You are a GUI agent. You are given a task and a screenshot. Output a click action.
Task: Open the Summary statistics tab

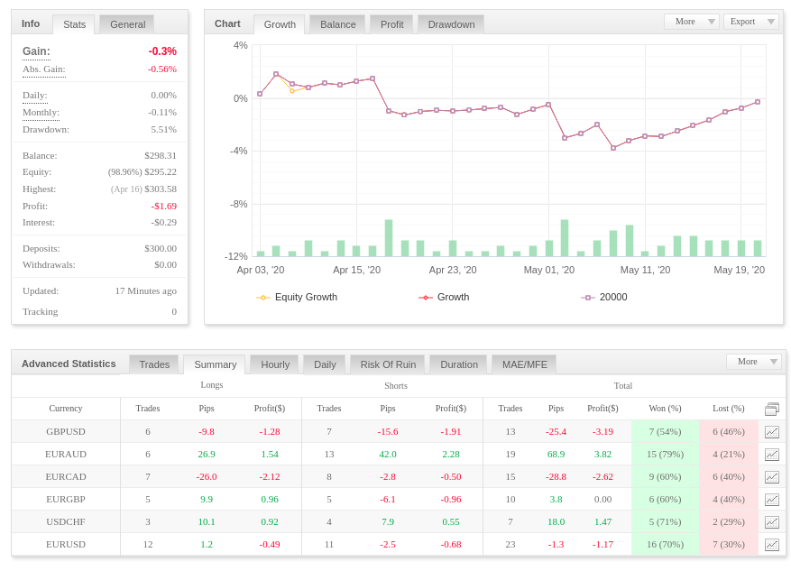click(x=215, y=364)
